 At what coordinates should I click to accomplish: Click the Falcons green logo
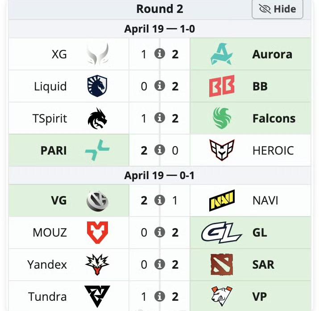[221, 119]
